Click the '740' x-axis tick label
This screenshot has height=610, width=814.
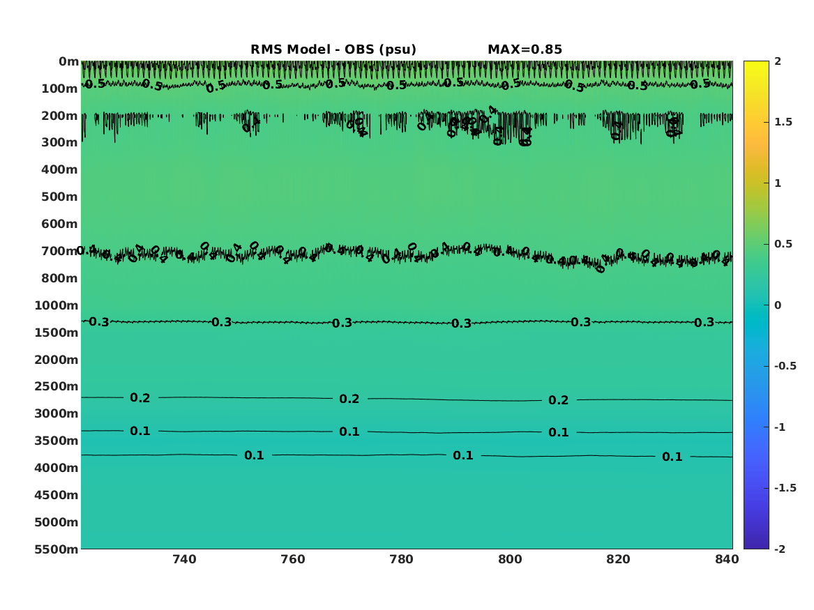(184, 559)
